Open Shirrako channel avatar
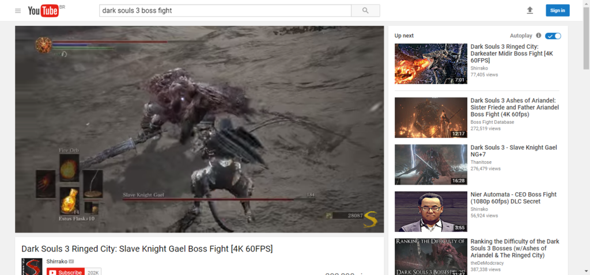590x275 pixels. [x=32, y=268]
